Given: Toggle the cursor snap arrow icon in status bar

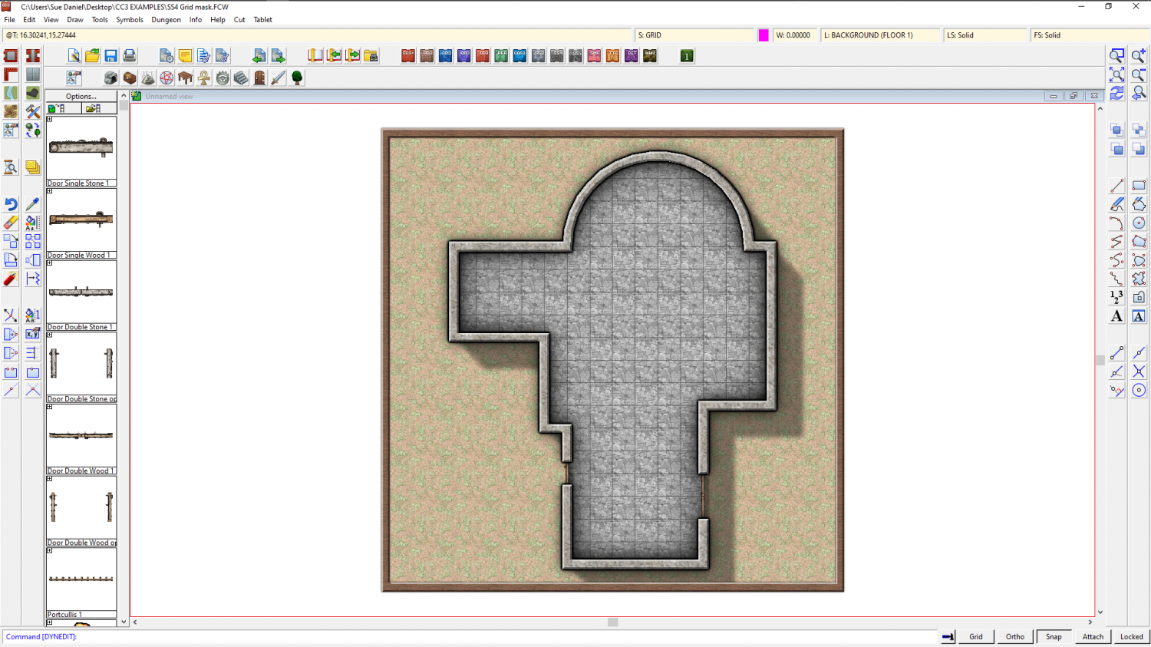Looking at the screenshot, I should (x=948, y=636).
